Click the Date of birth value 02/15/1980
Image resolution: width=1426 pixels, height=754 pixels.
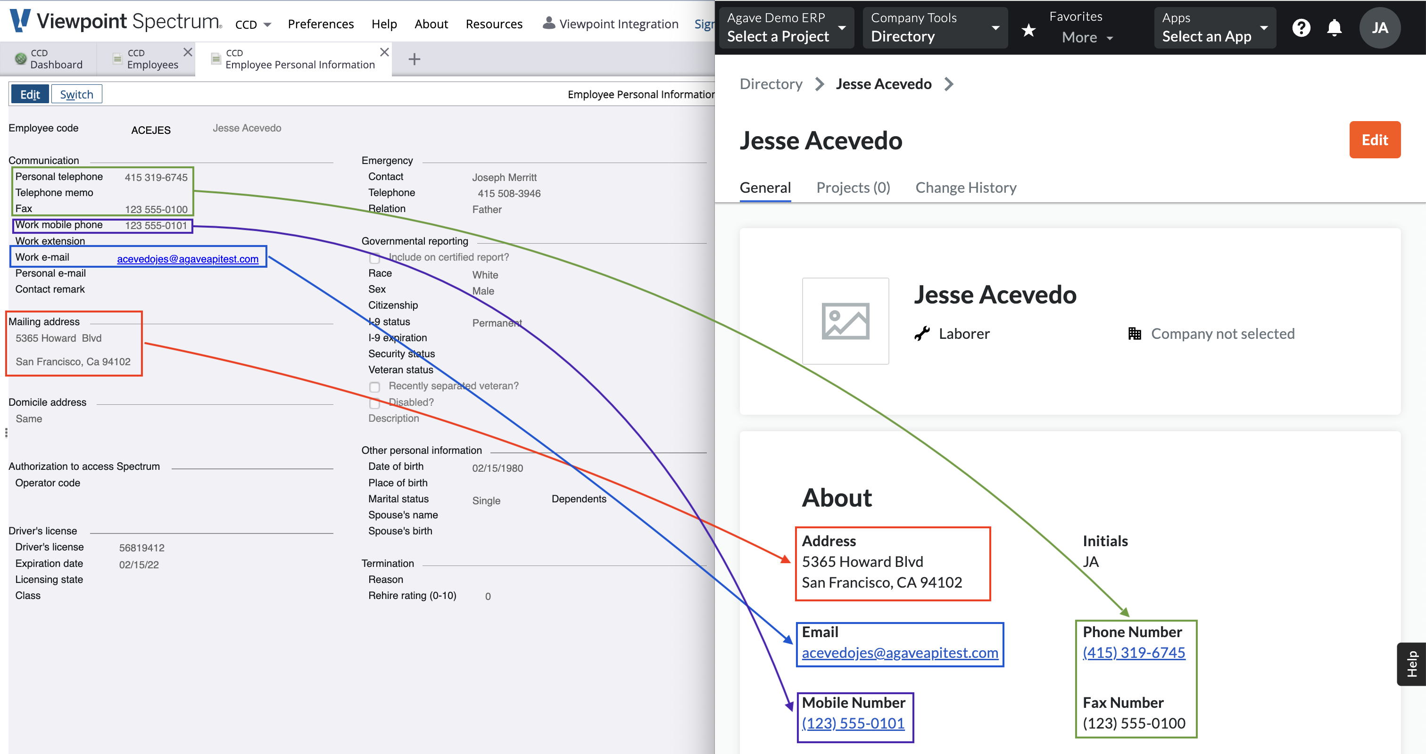coord(497,468)
